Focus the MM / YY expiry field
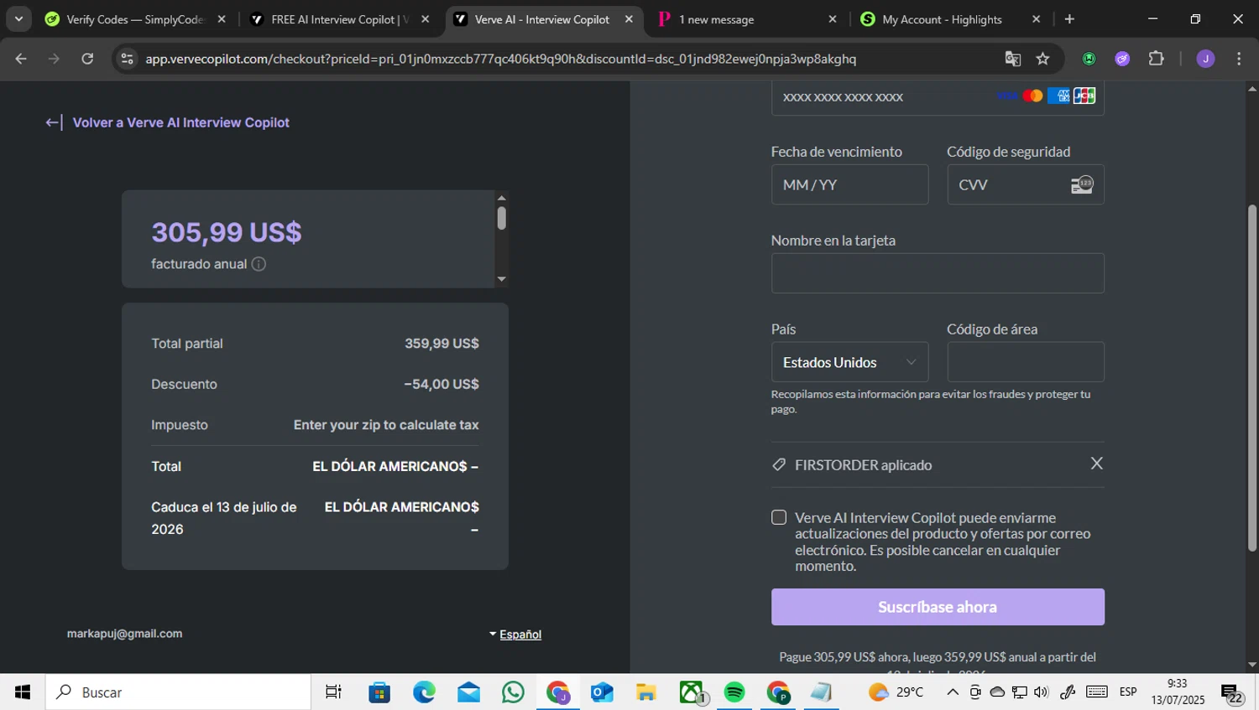The image size is (1259, 710). 849,184
